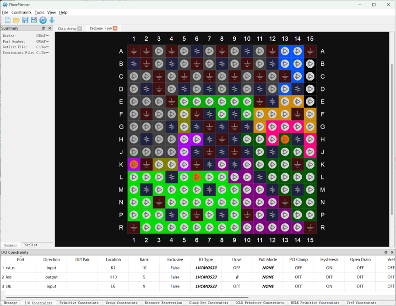Image resolution: width=396 pixels, height=306 pixels.
Task: Open the GCLK Primitive Constraints tab
Action: 260,303
